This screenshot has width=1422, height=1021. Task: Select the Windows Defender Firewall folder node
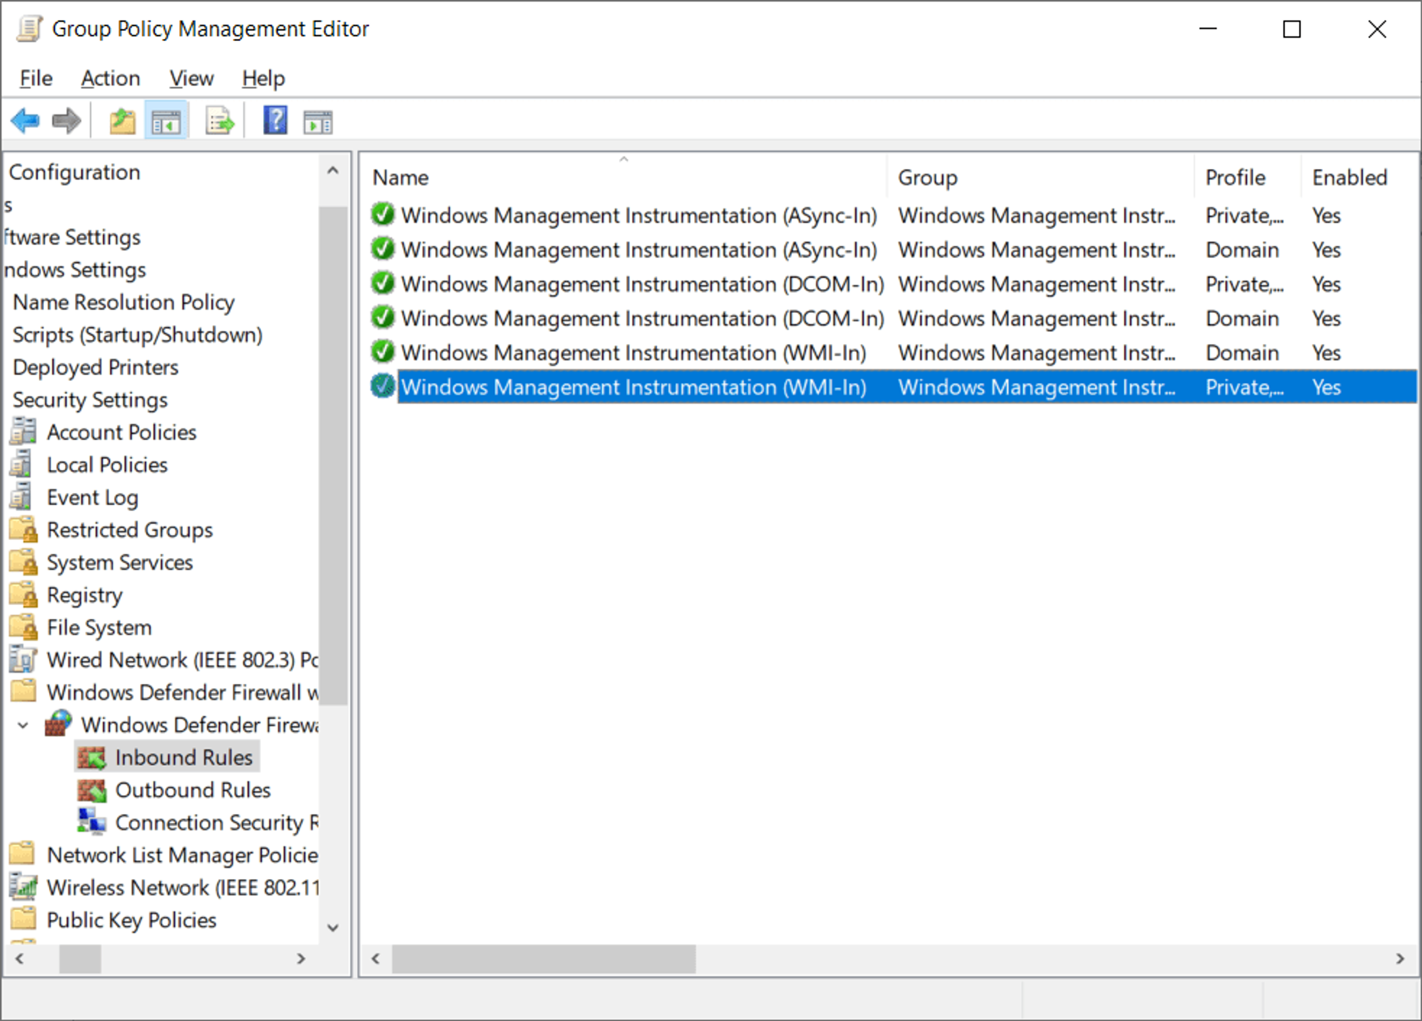click(183, 692)
